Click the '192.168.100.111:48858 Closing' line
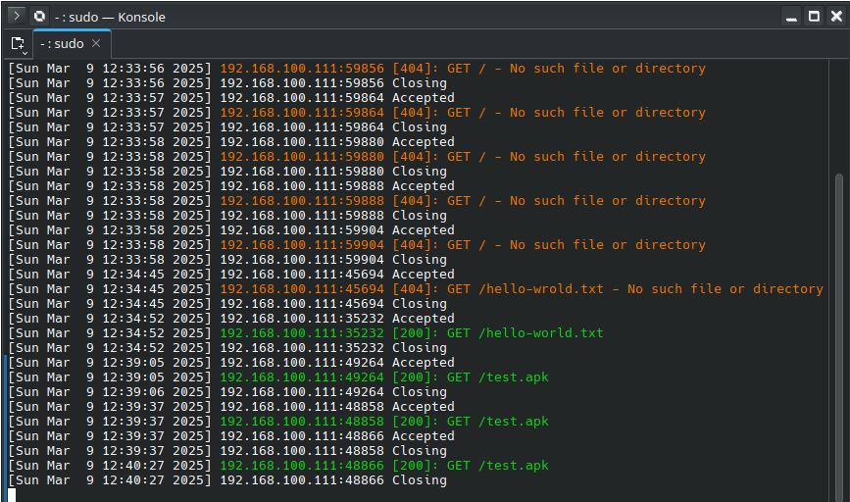This screenshot has height=502, width=850. click(227, 450)
